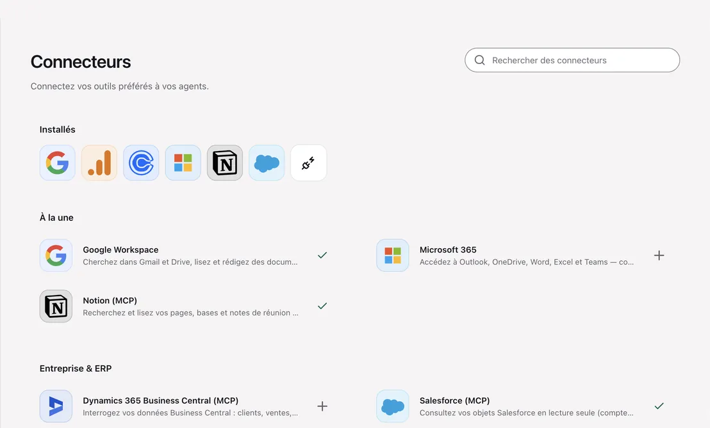Open the Notion (MCP) connector title
The height and width of the screenshot is (428, 710).
coord(110,301)
